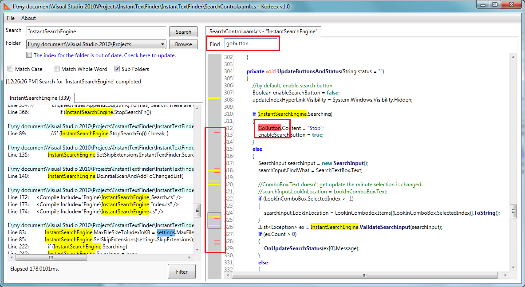Viewport: 525px width, 287px height.
Task: Click the Find field containing gobutton
Action: (x=251, y=44)
